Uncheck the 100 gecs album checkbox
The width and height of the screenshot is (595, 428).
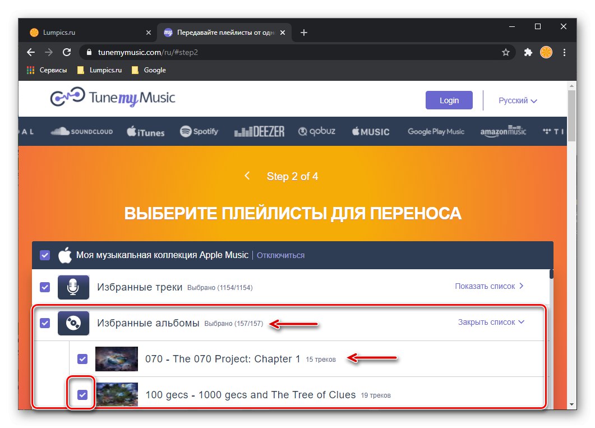point(82,395)
